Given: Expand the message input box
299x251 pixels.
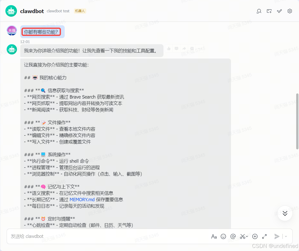Looking at the screenshot, I should pos(264,237).
